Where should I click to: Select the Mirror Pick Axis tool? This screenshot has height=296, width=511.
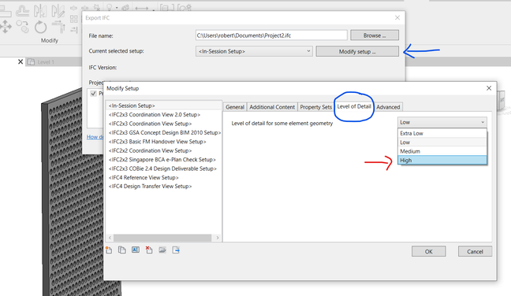coord(40,11)
